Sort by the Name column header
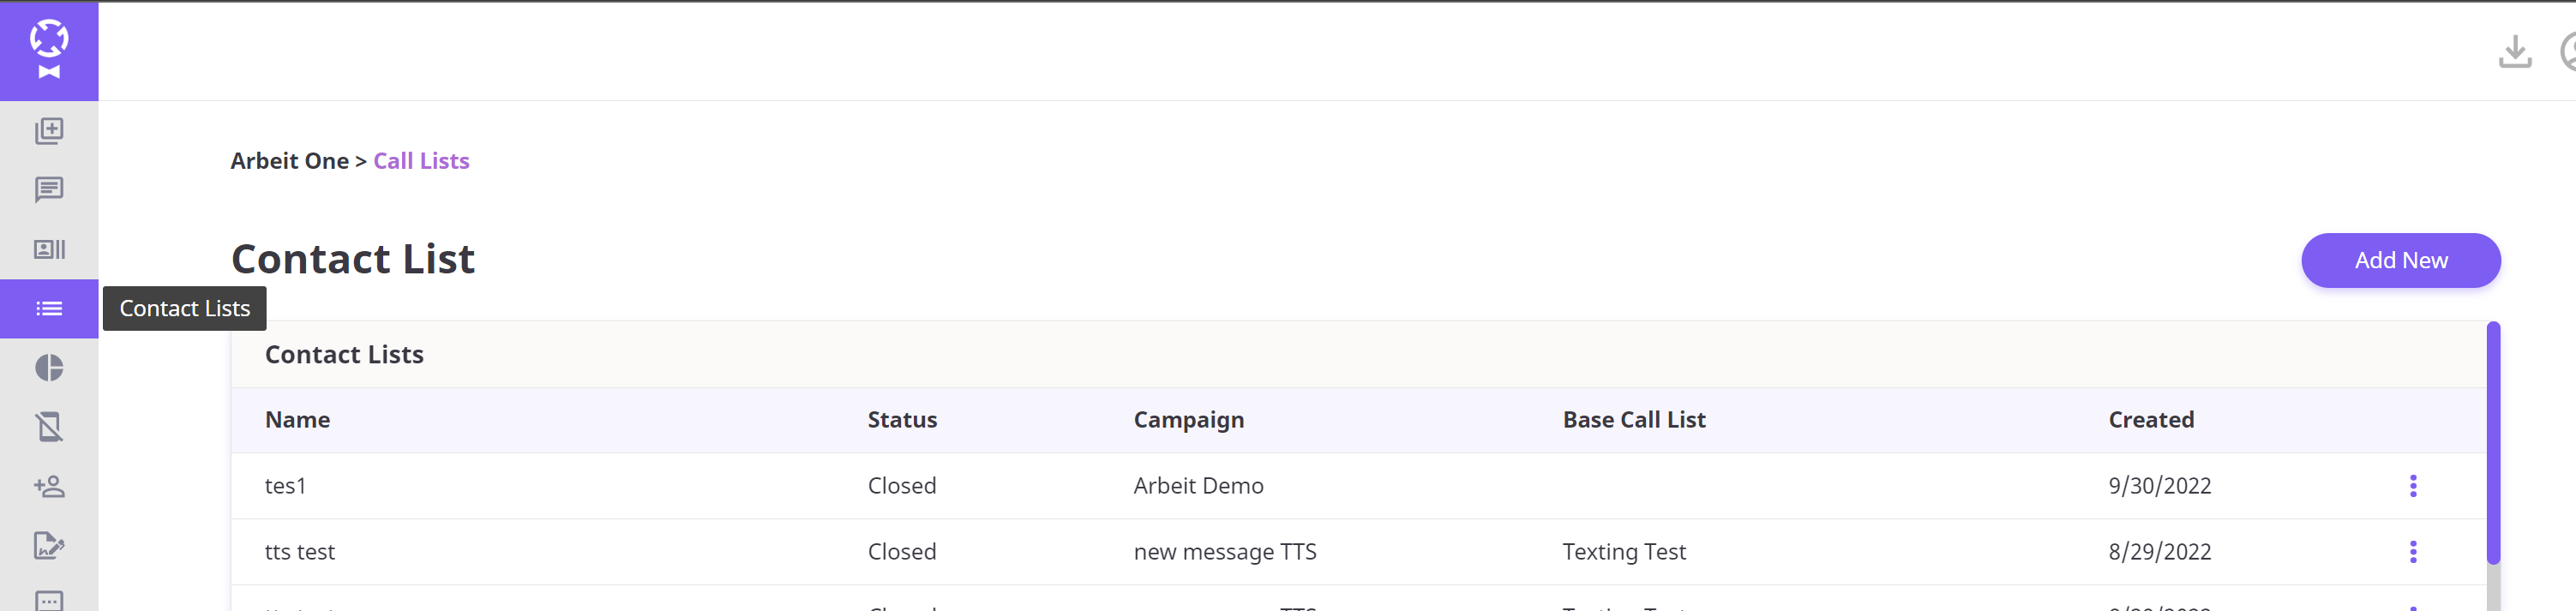The height and width of the screenshot is (611, 2576). pyautogui.click(x=297, y=420)
